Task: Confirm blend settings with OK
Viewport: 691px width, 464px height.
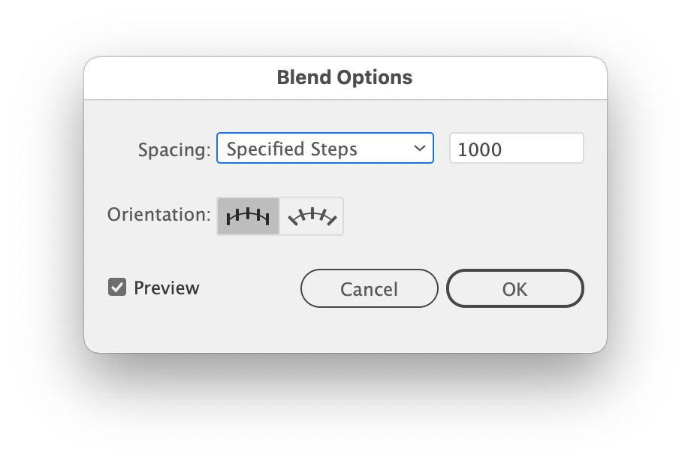Action: click(514, 289)
